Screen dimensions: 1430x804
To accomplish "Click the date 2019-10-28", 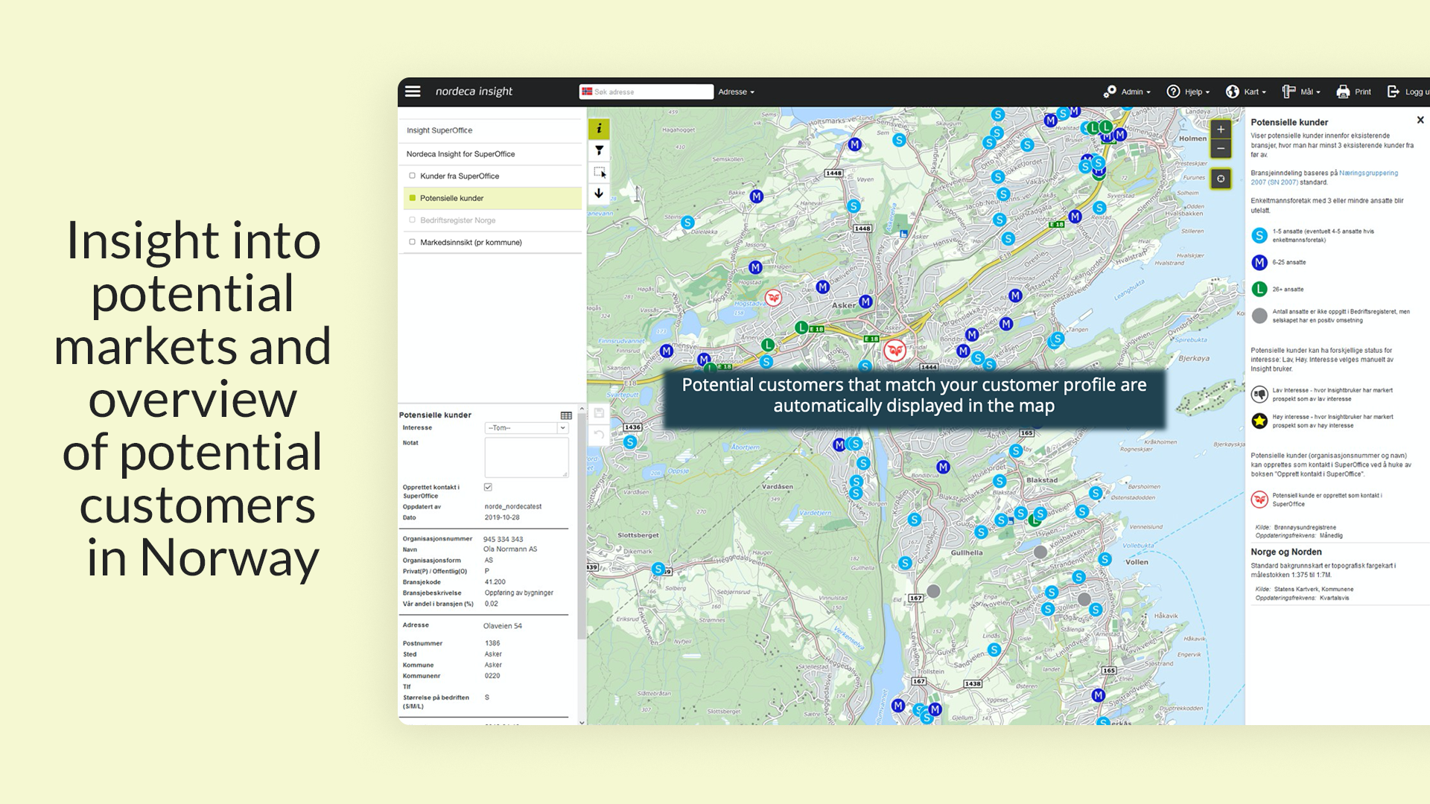I will pyautogui.click(x=502, y=517).
